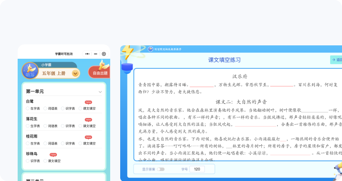Click the 自由出题 button
This screenshot has height=181, width=342.
click(99, 73)
